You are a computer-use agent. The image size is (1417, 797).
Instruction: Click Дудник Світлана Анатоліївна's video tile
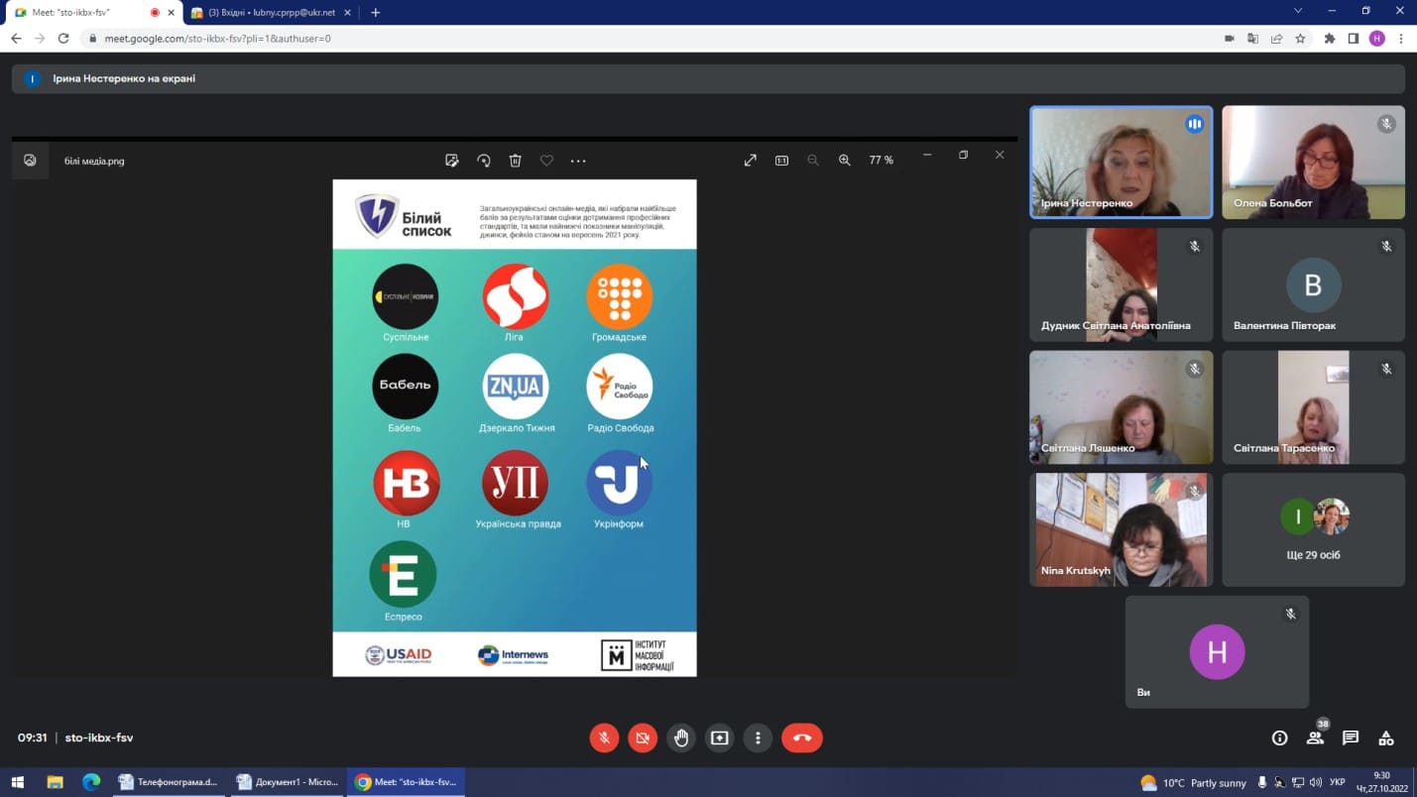[1122, 285]
